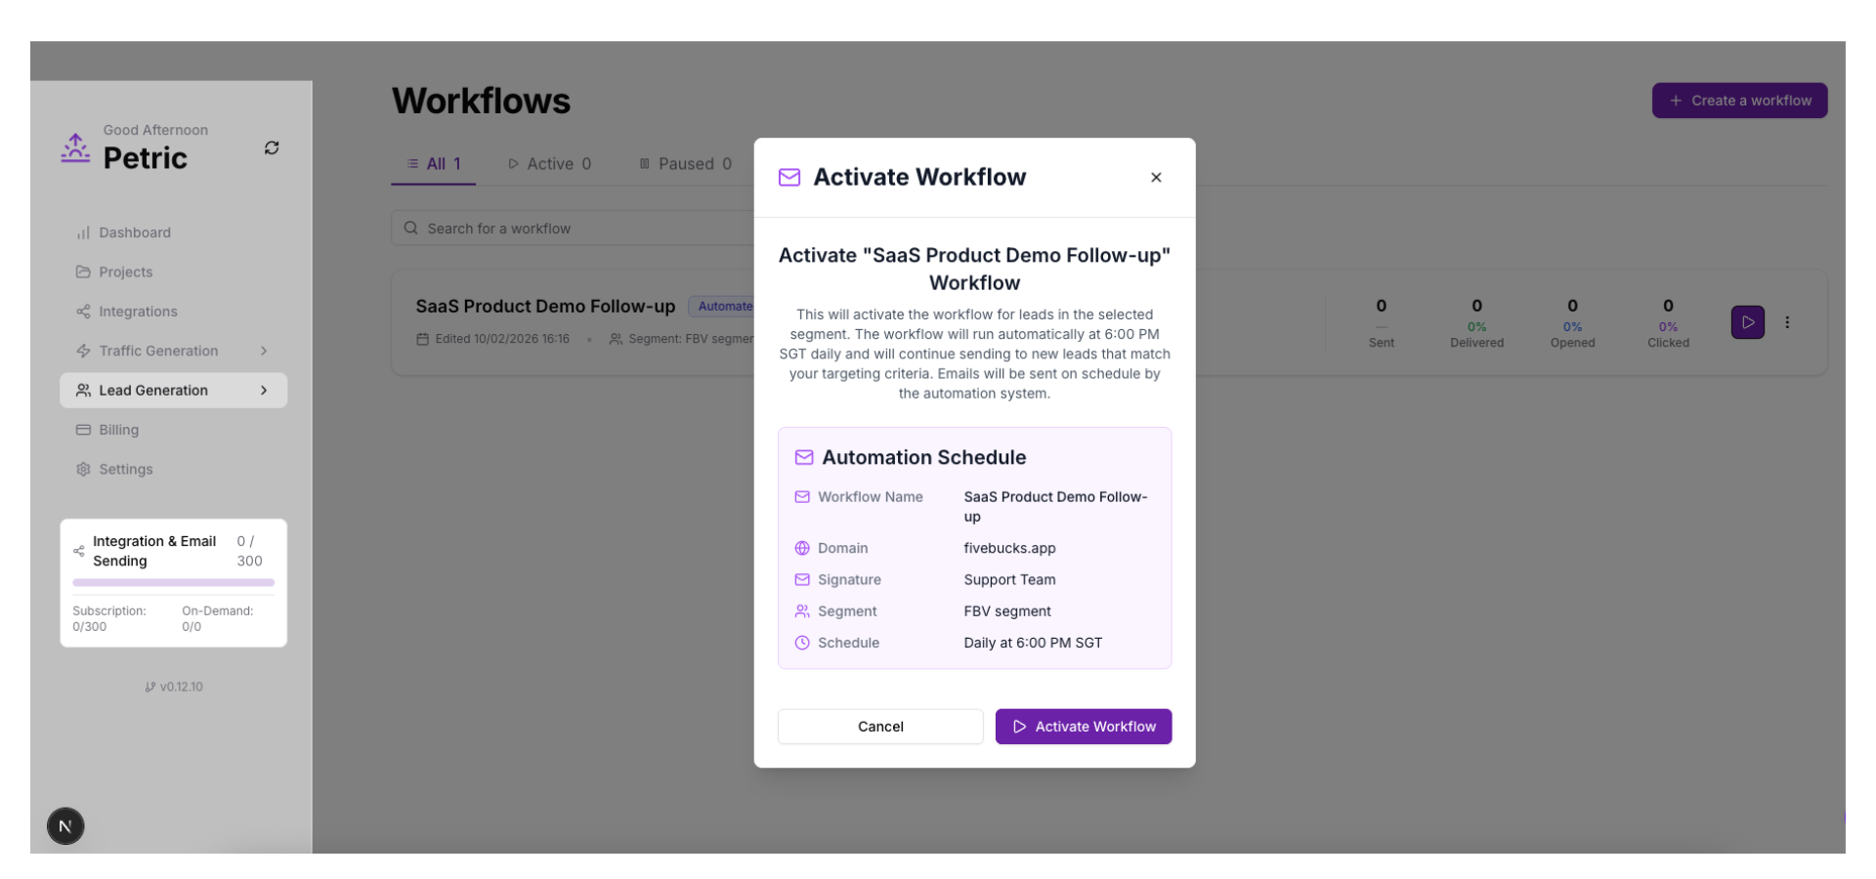Click the Billing card icon
Screen dimensions: 1876x879
[83, 430]
